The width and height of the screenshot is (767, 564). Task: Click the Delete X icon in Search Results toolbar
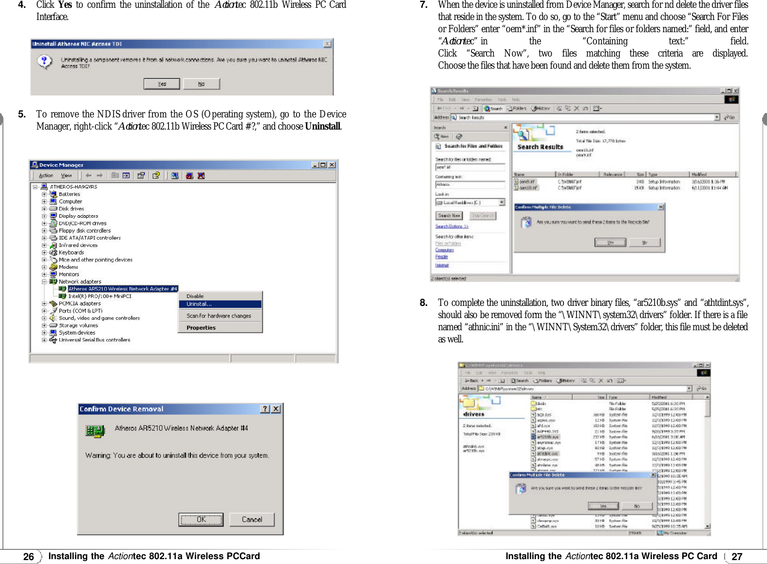(577, 109)
